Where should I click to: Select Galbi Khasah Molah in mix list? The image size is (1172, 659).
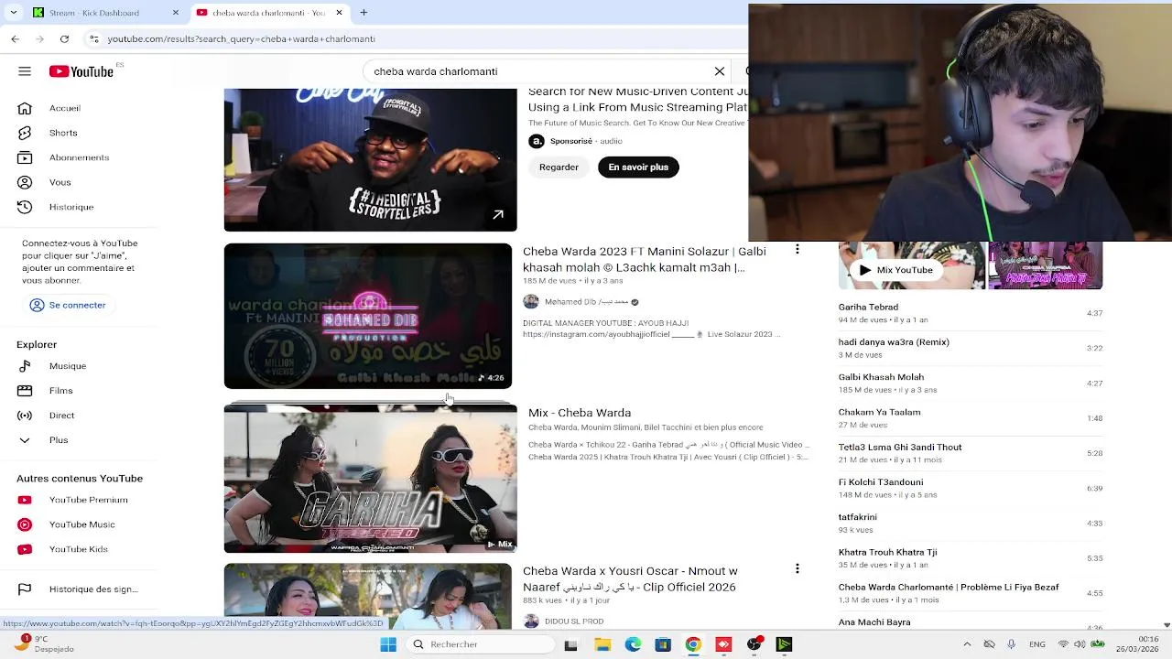(971, 383)
